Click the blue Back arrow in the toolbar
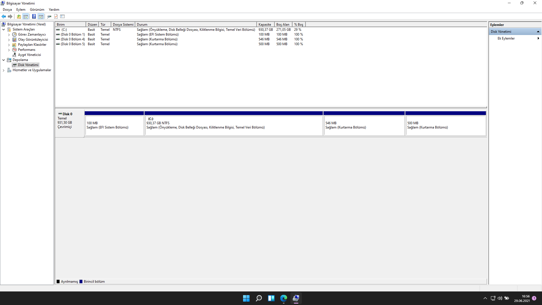Screen dimensions: 542x305 pos(4,16)
